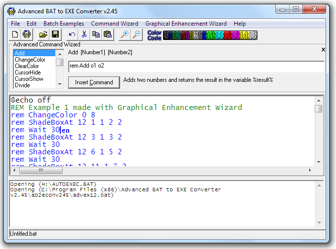Click the 'rem ShadeBoxAt 12 6 1 5 2' line
The image size is (336, 249).
[x=66, y=152]
